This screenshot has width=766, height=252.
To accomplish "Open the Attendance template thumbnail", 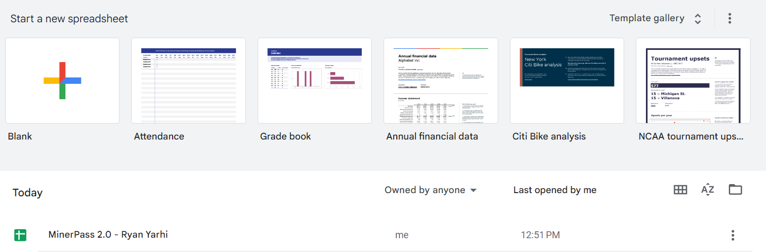I will point(189,81).
